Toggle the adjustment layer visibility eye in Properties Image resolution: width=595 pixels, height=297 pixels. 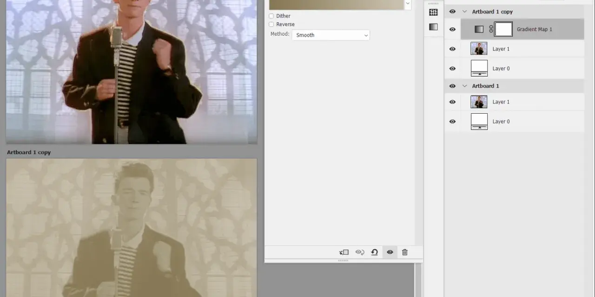click(x=390, y=252)
